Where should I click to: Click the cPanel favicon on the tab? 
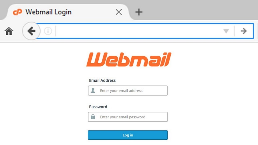17,12
